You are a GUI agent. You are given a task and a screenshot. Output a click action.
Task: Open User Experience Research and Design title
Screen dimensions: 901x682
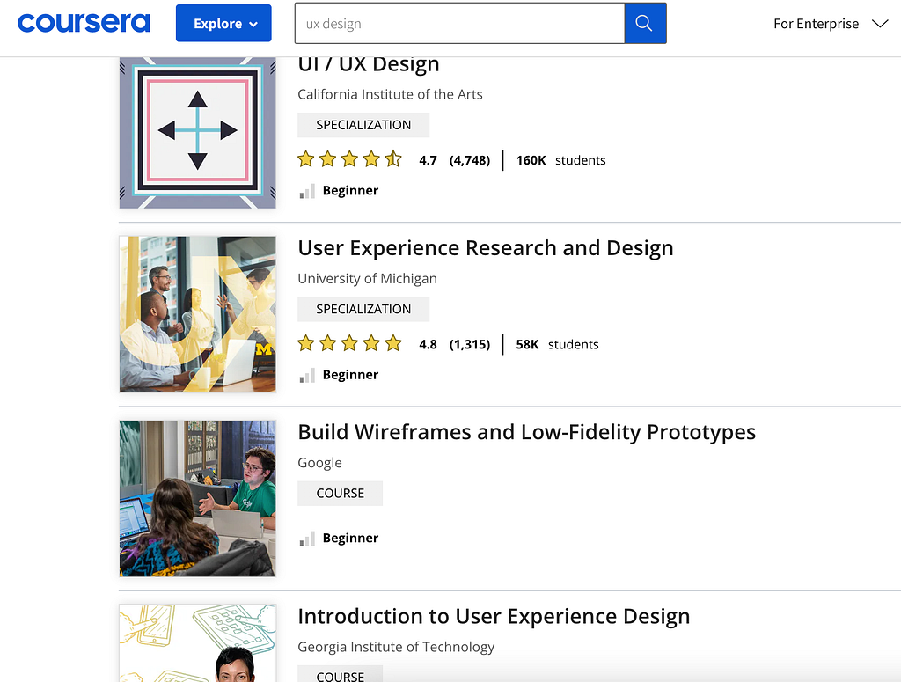point(486,248)
